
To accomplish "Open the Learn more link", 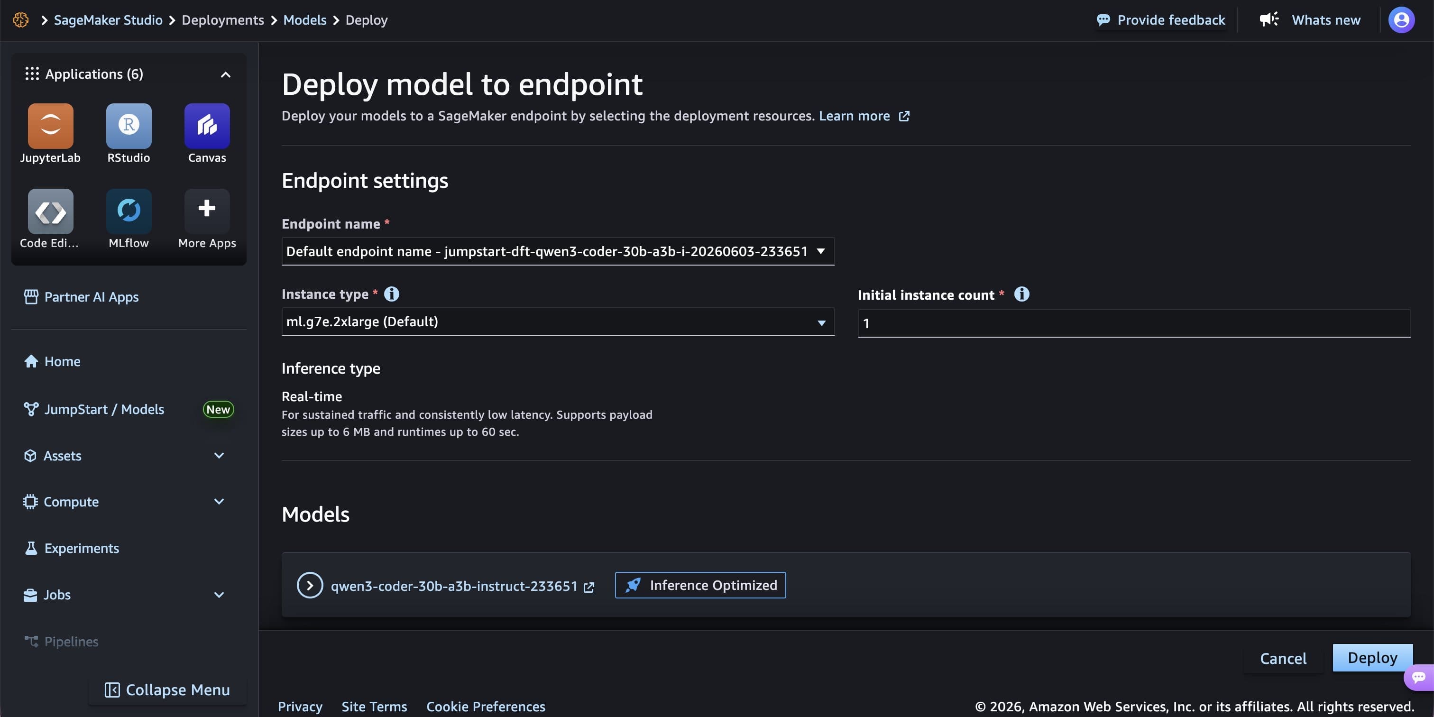I will 854,116.
